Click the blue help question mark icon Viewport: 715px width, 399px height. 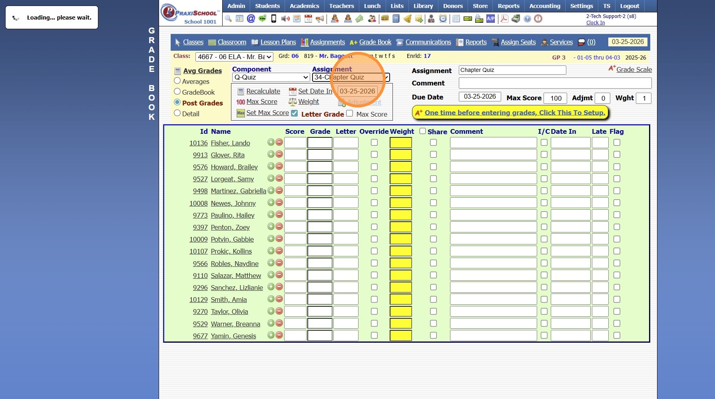point(527,19)
